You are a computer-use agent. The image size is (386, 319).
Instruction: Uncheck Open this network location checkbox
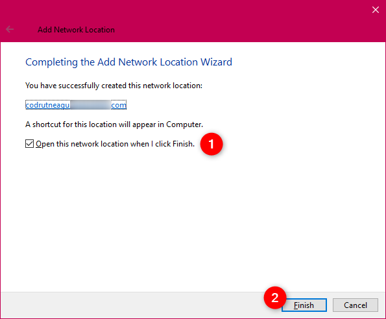[x=30, y=144]
